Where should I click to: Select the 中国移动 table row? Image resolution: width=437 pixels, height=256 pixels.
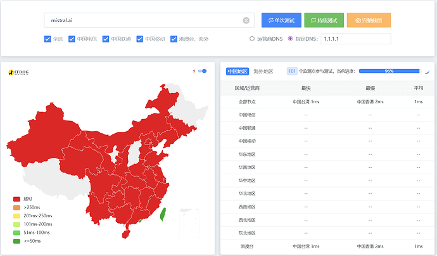click(x=327, y=141)
